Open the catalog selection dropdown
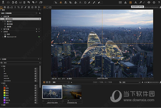The width and height of the screenshot is (161, 108). pos(19,13)
